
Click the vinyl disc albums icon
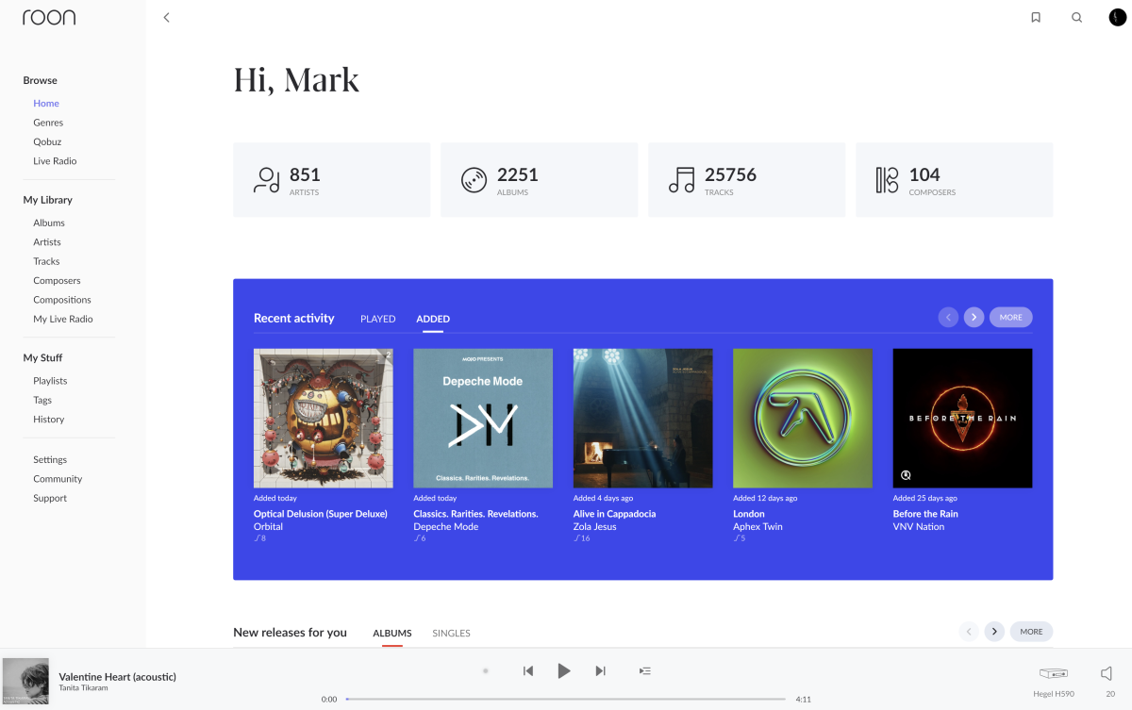[474, 180]
